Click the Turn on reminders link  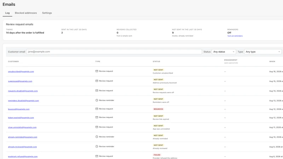(x=235, y=36)
